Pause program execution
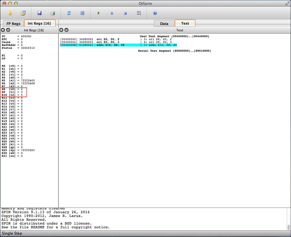This screenshot has height=237, width=291. click(112, 13)
